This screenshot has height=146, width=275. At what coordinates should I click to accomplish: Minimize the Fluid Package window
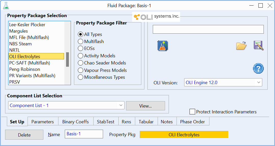251,6
